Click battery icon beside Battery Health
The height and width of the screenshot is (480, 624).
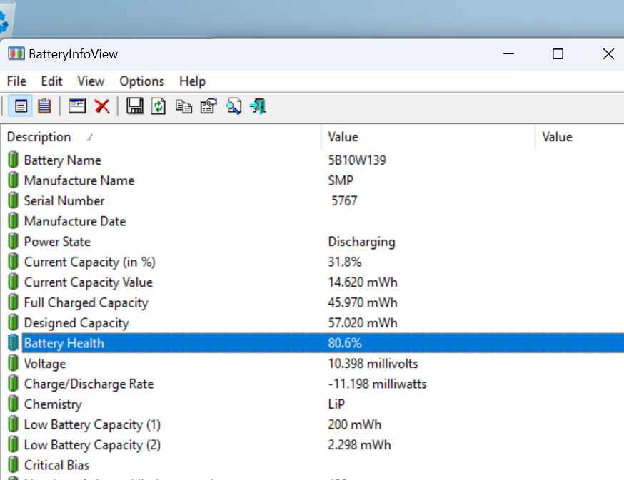13,343
